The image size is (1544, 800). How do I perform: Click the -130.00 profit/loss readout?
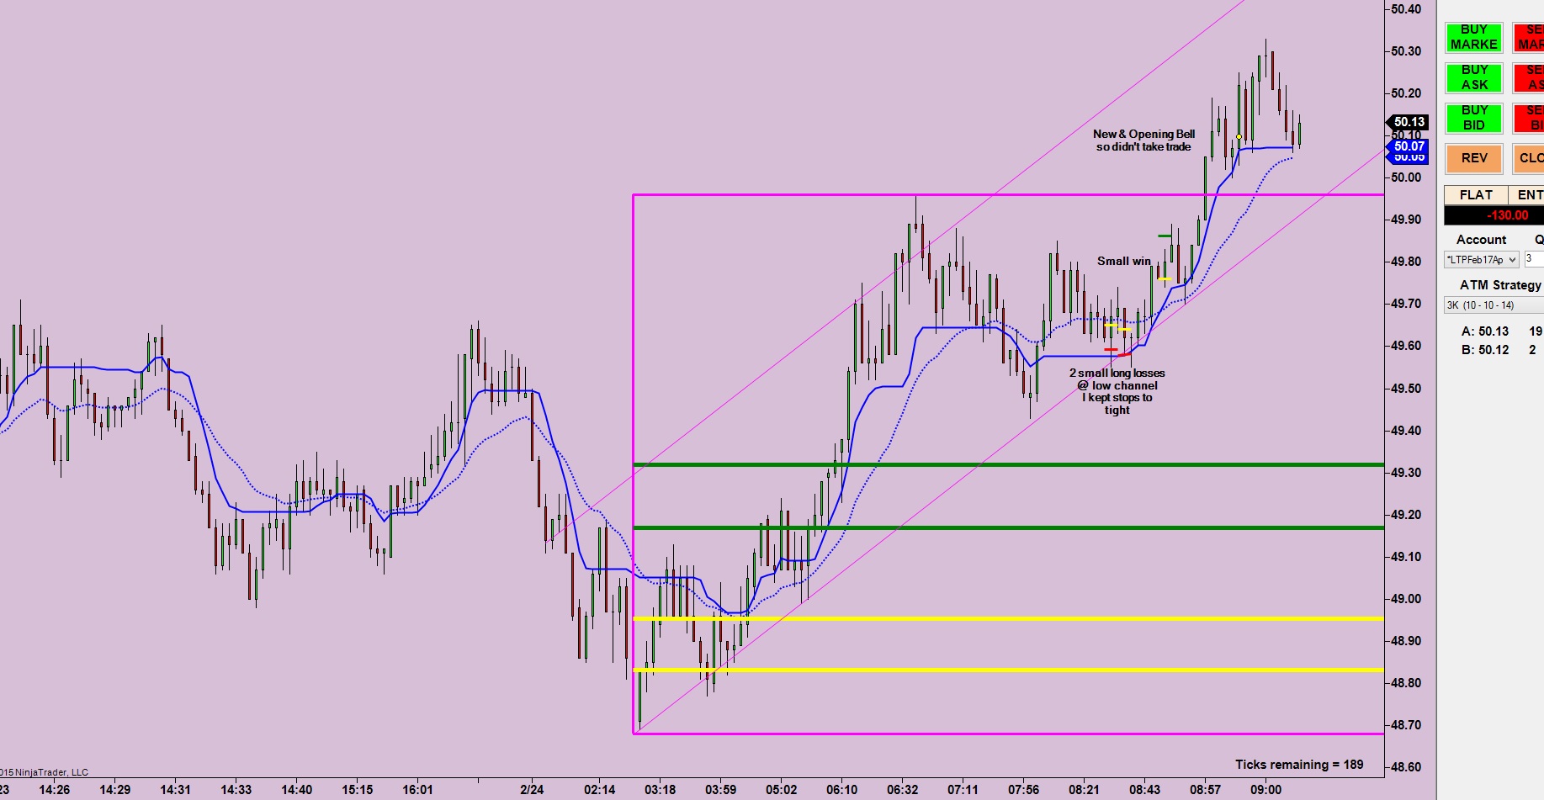point(1494,215)
